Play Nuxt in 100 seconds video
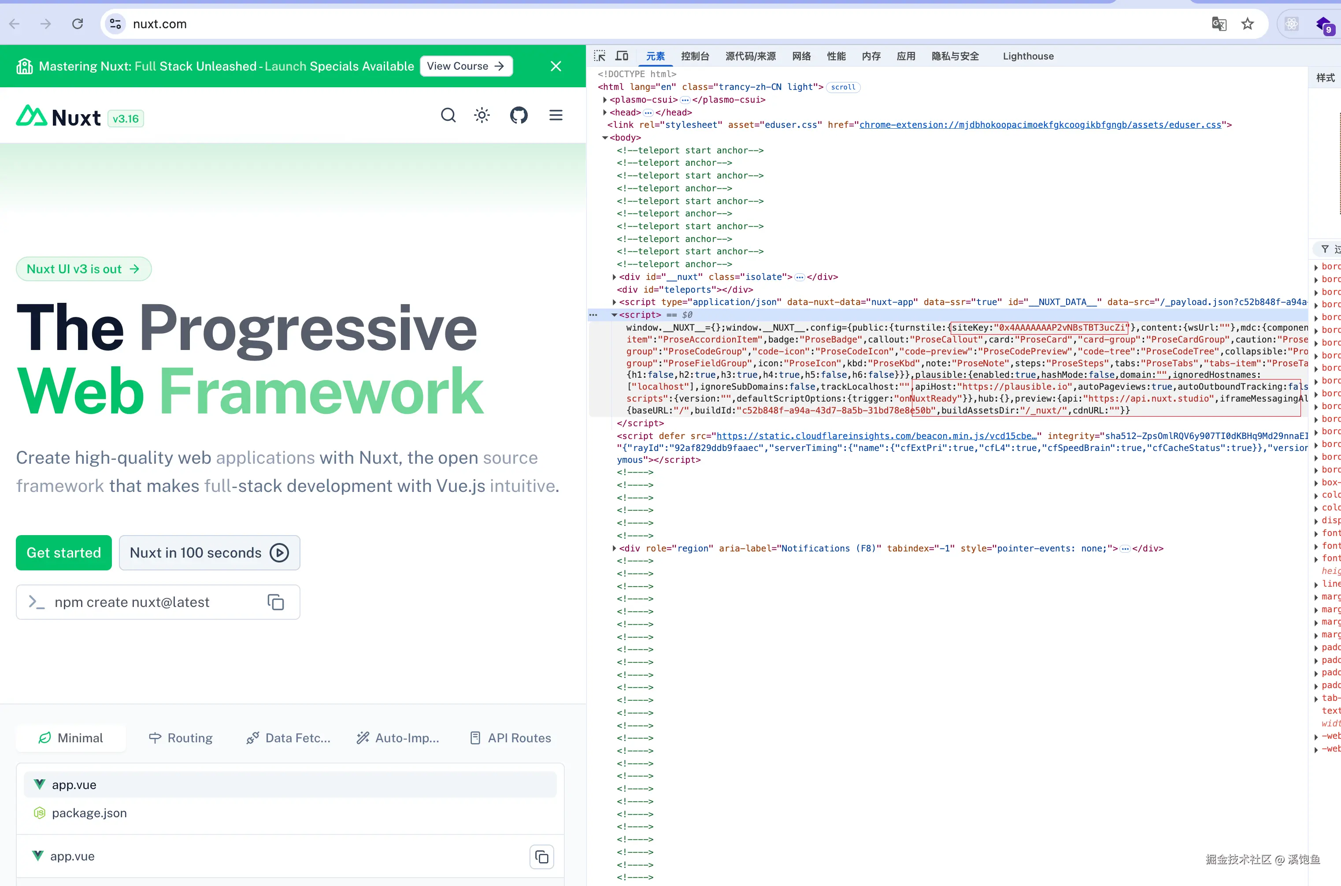Screen dimensions: 1341x886 pos(210,553)
